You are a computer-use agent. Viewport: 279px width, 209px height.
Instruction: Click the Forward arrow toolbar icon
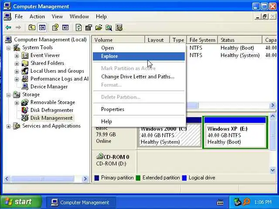click(18, 27)
